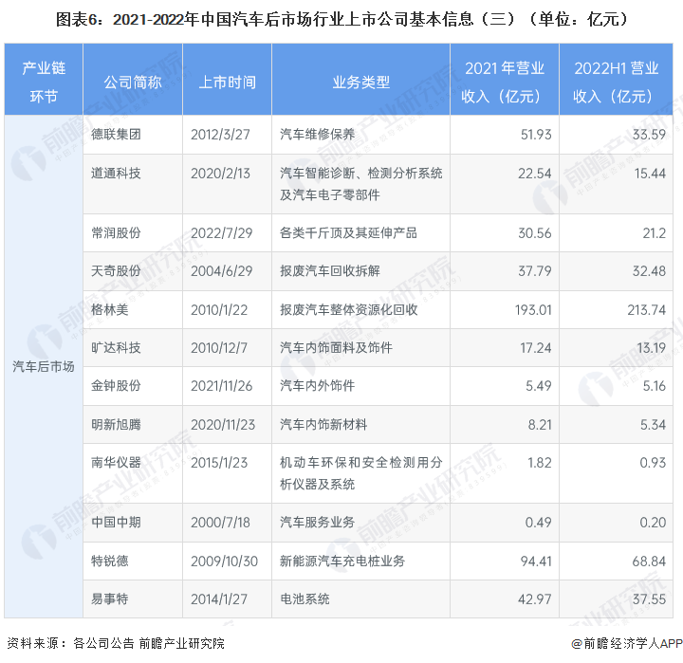This screenshot has height=663, width=683.
Task: Click company name '明新旭腾'
Action: pos(116,424)
